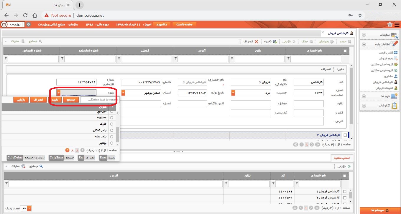Select the بندر دیلم radio button
The width and height of the screenshot is (401, 214).
pyautogui.click(x=112, y=137)
